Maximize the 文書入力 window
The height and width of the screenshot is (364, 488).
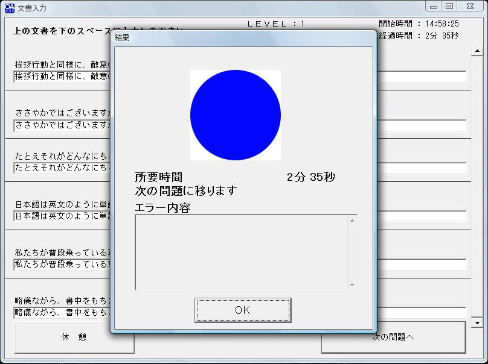[449, 6]
